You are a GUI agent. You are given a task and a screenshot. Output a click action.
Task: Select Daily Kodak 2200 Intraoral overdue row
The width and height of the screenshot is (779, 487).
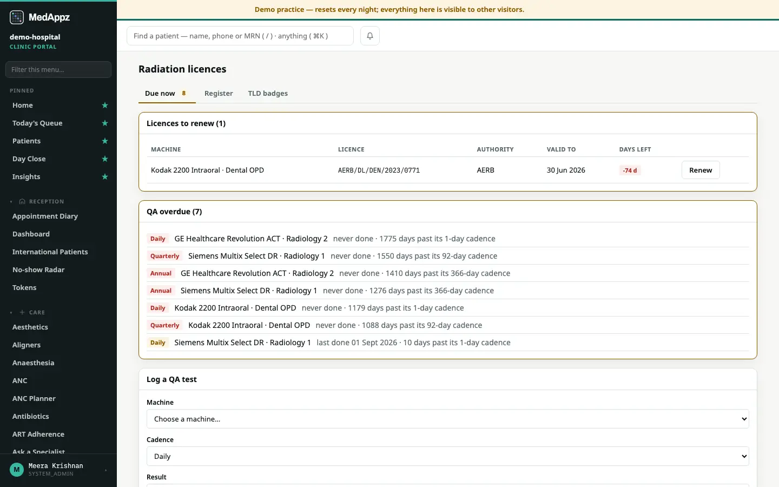(448, 308)
